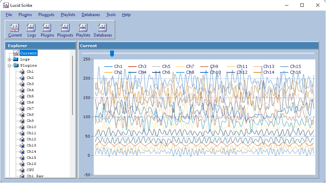The width and height of the screenshot is (326, 183).
Task: Click the Ch5 plugin icon in tree
Action: (x=22, y=97)
